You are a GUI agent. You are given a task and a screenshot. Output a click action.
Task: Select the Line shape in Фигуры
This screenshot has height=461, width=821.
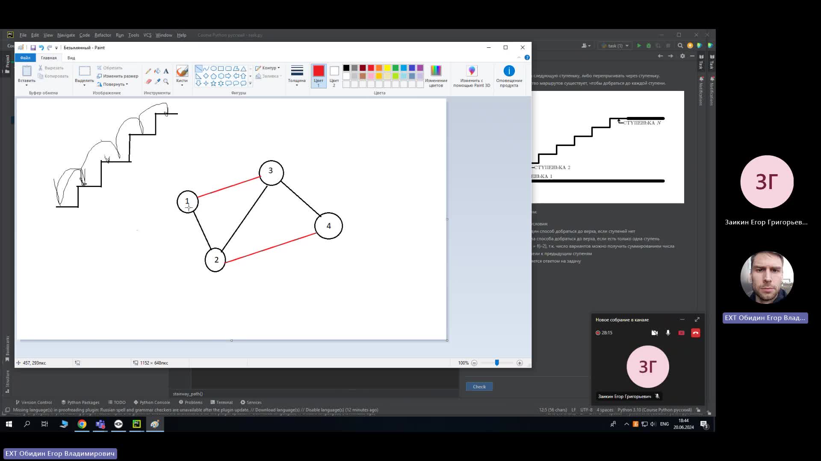[x=198, y=68]
